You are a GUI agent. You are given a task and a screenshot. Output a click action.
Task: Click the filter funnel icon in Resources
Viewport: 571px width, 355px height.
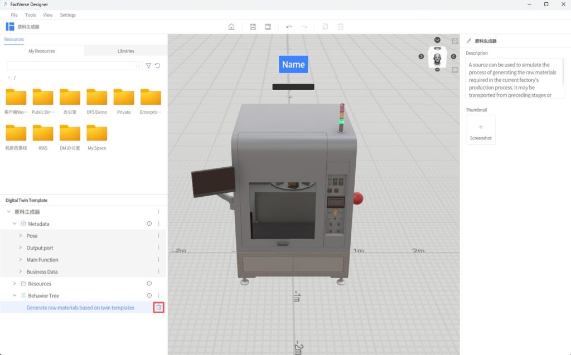point(148,66)
